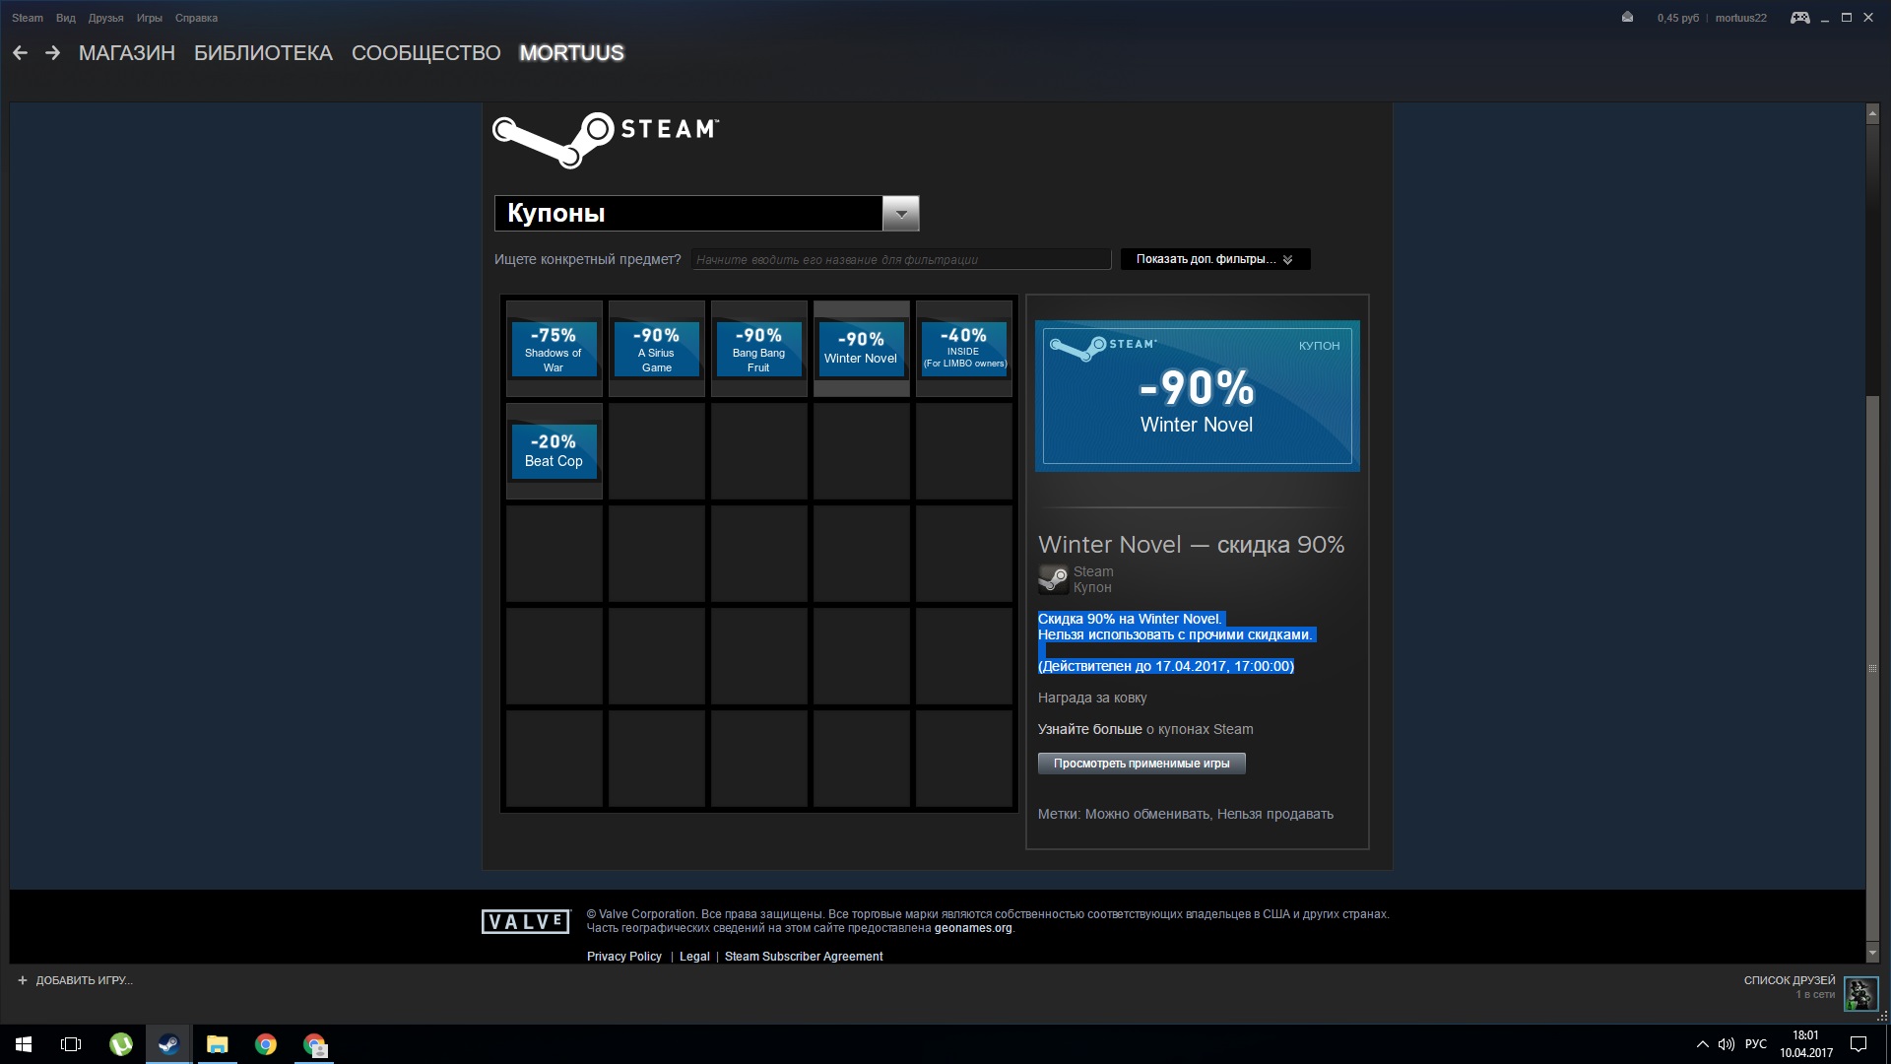Focus the item name filter field
This screenshot has height=1064, width=1891.
pos(900,259)
